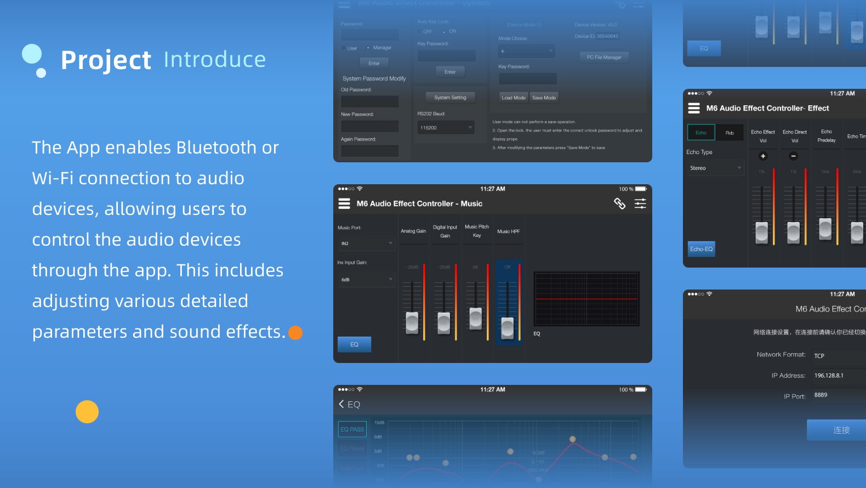
Task: Open hamburger menu in the Music screen
Action: coord(344,204)
